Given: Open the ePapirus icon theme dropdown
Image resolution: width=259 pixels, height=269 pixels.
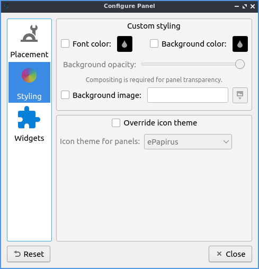Looking at the screenshot, I should pyautogui.click(x=188, y=142).
